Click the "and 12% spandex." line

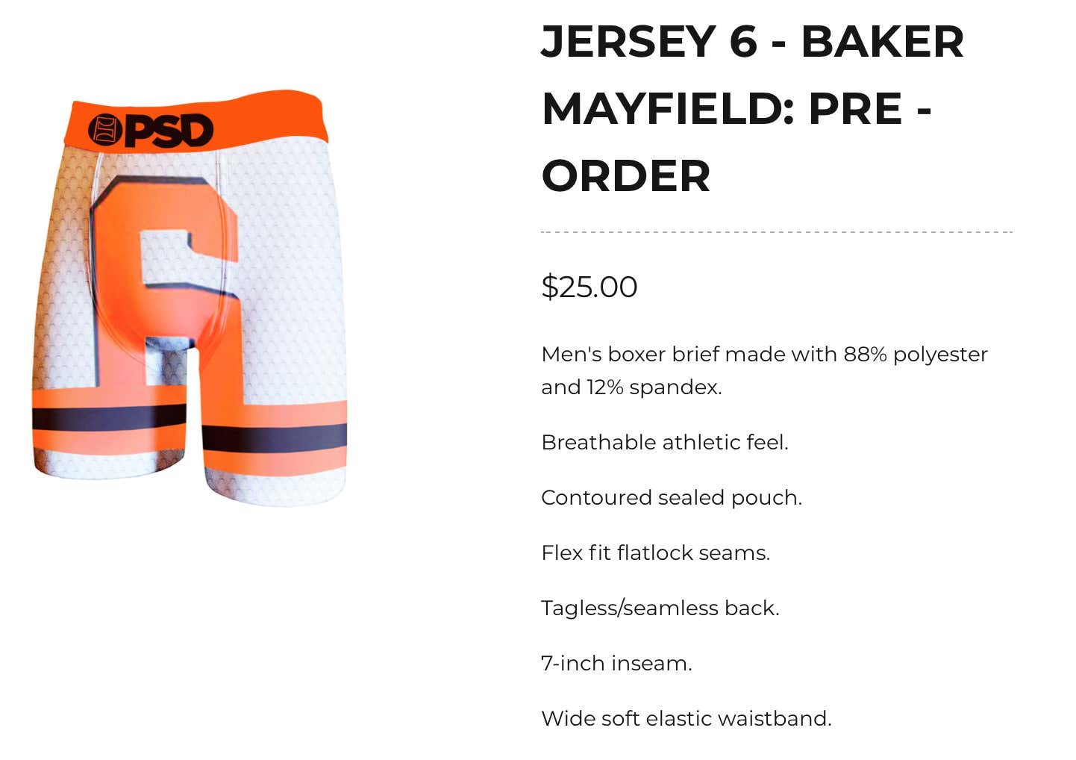[x=631, y=387]
